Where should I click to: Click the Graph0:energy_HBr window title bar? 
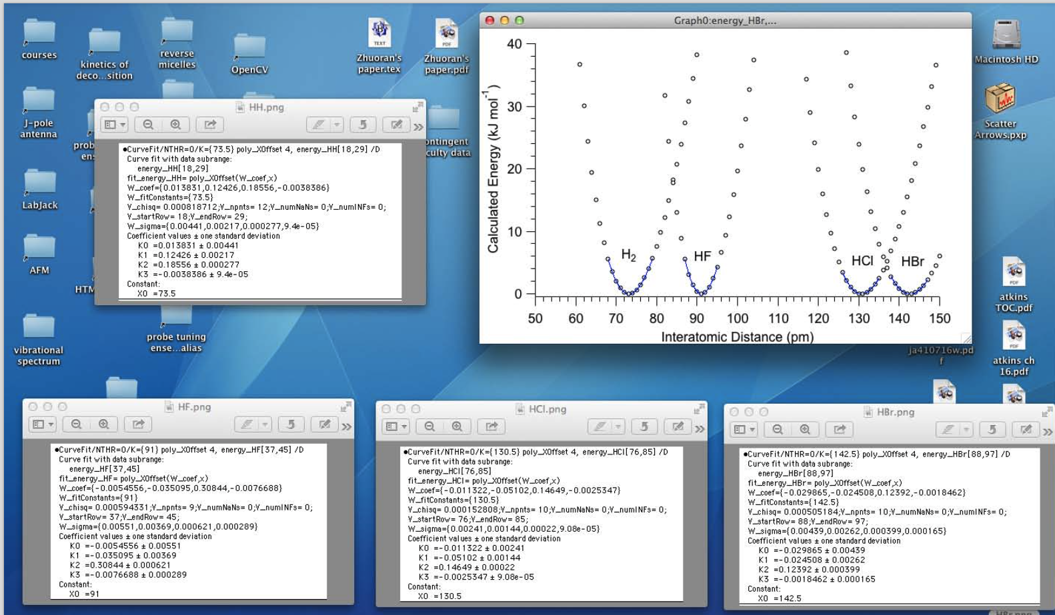[725, 21]
